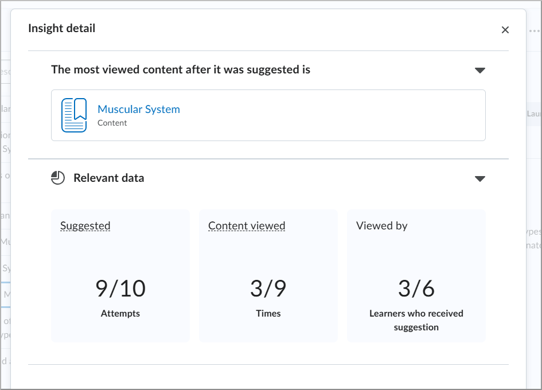Click the Viewed by label on the third card

(x=382, y=225)
